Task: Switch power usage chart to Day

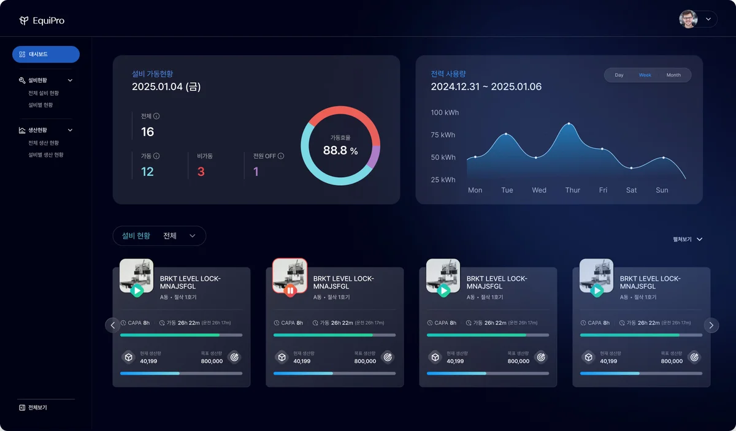Action: (619, 75)
